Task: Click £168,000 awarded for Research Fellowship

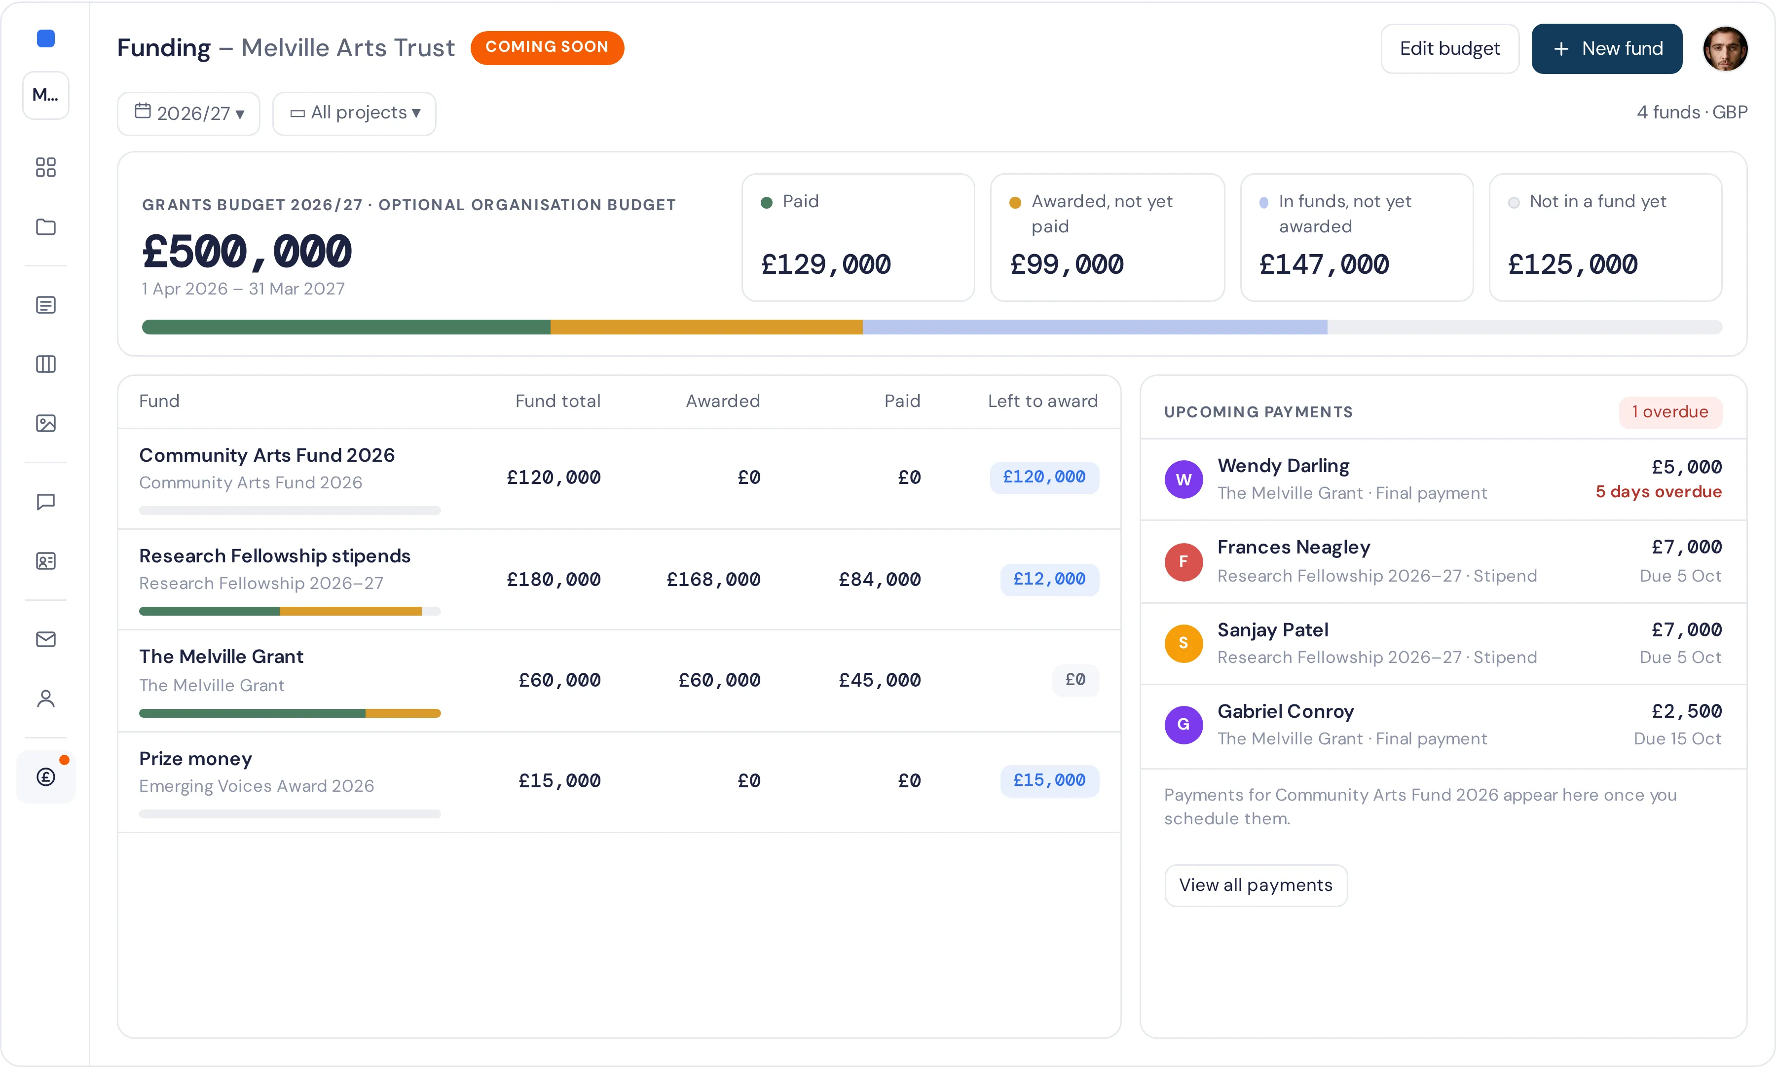Action: click(713, 580)
